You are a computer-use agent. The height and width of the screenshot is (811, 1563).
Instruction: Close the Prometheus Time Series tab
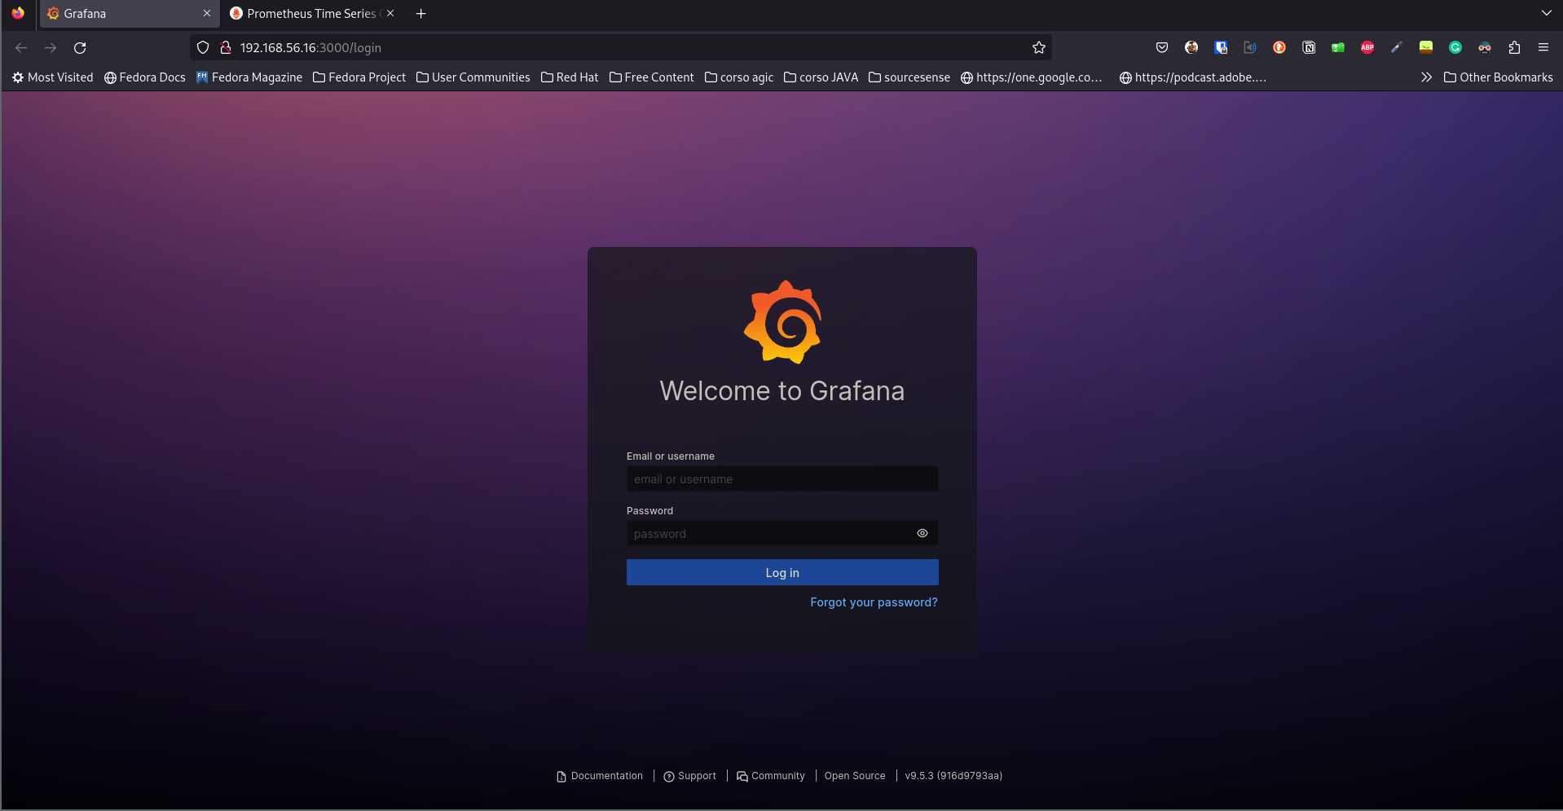click(x=390, y=13)
